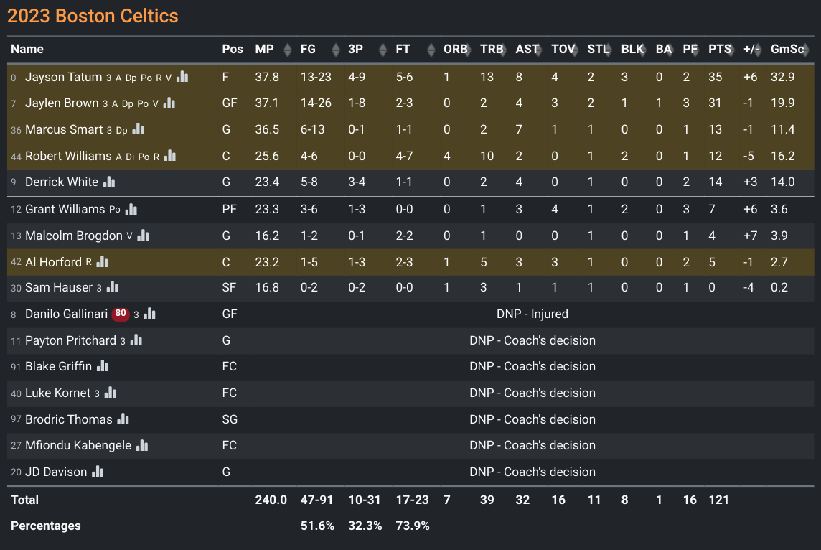This screenshot has width=821, height=550.
Task: Open Al Horford's bar chart icon
Action: pyautogui.click(x=103, y=261)
